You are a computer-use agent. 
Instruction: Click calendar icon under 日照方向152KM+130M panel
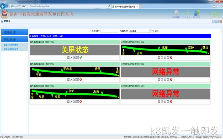tap(168, 101)
